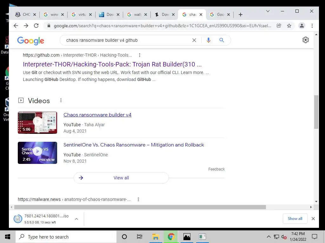Open Google quick settings gear
Screen dimensions: 325x243
[306, 40]
